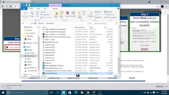Expand the address bar history dropdown
The height and width of the screenshot is (95, 169).
click(88, 23)
